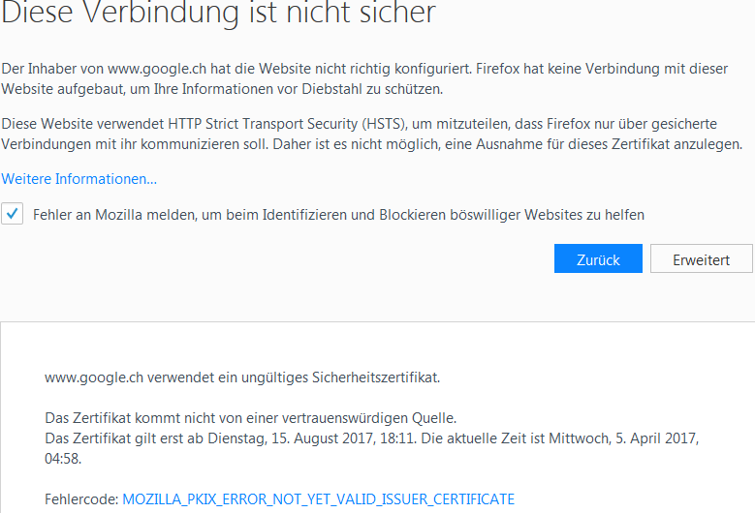The image size is (755, 513).
Task: Click paragraph starting 'Diese Website verwendet HTTP Strict'
Action: [x=372, y=135]
